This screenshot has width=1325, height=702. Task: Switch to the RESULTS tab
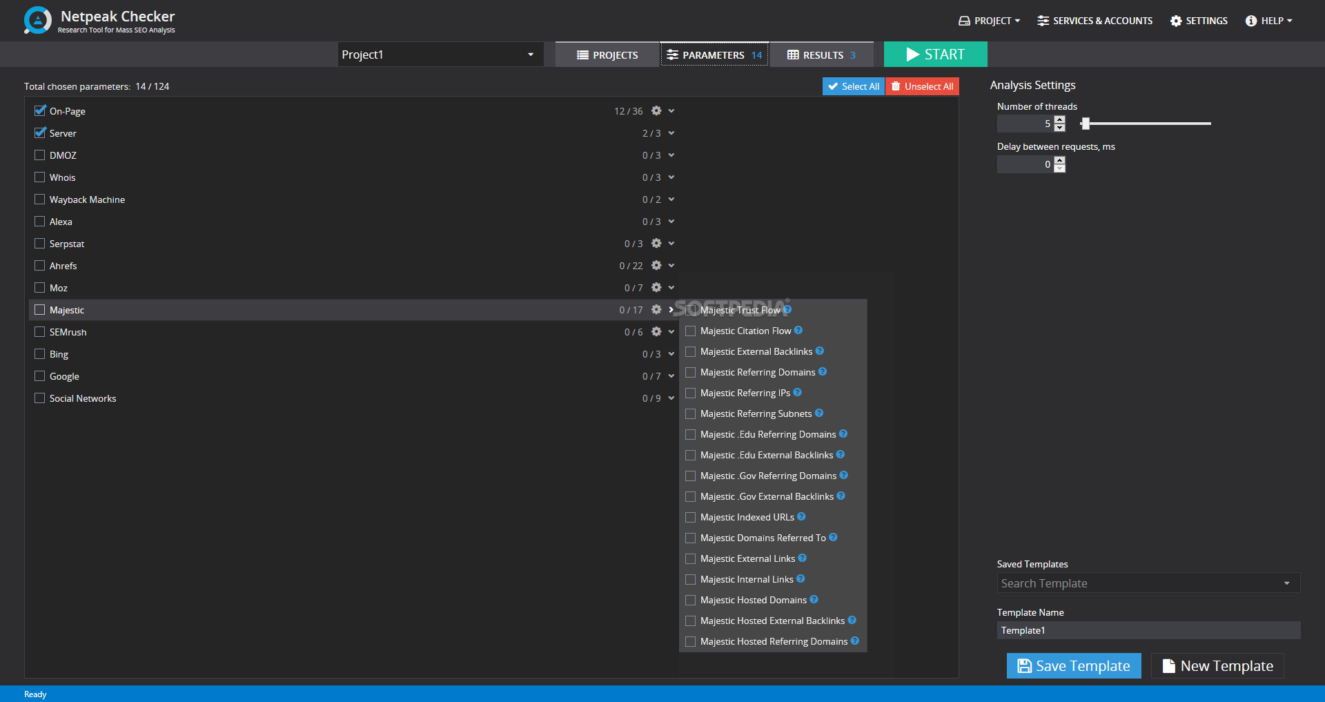pyautogui.click(x=821, y=55)
